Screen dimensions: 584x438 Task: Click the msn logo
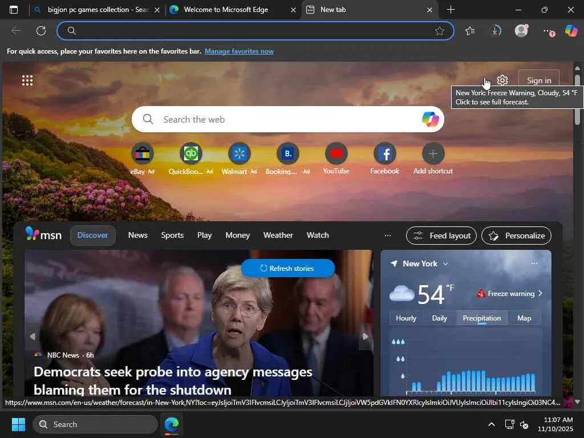click(x=43, y=234)
